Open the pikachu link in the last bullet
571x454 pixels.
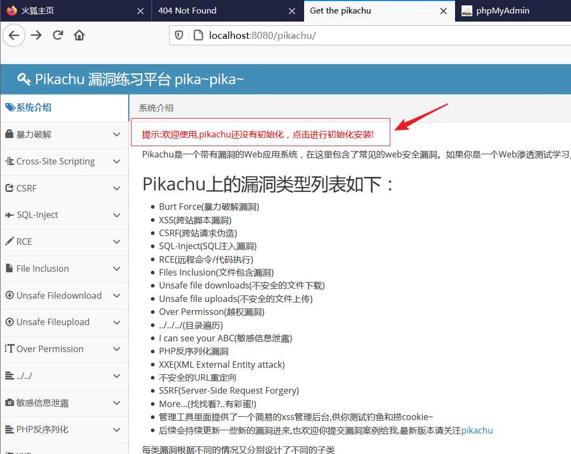(477, 430)
